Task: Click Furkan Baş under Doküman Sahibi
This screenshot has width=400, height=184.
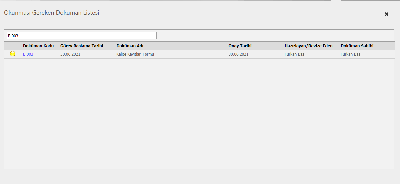Action: 350,54
